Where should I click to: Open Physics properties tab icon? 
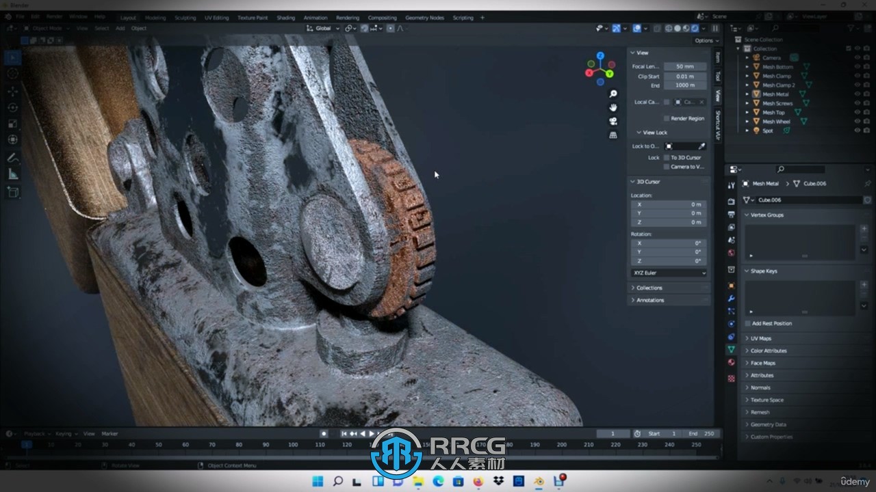click(x=731, y=324)
